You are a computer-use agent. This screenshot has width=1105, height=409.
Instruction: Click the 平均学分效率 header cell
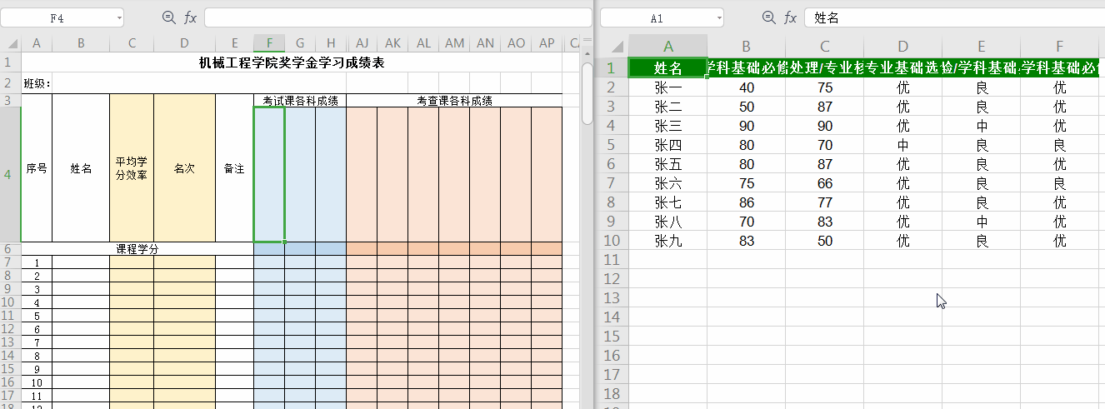tap(132, 168)
